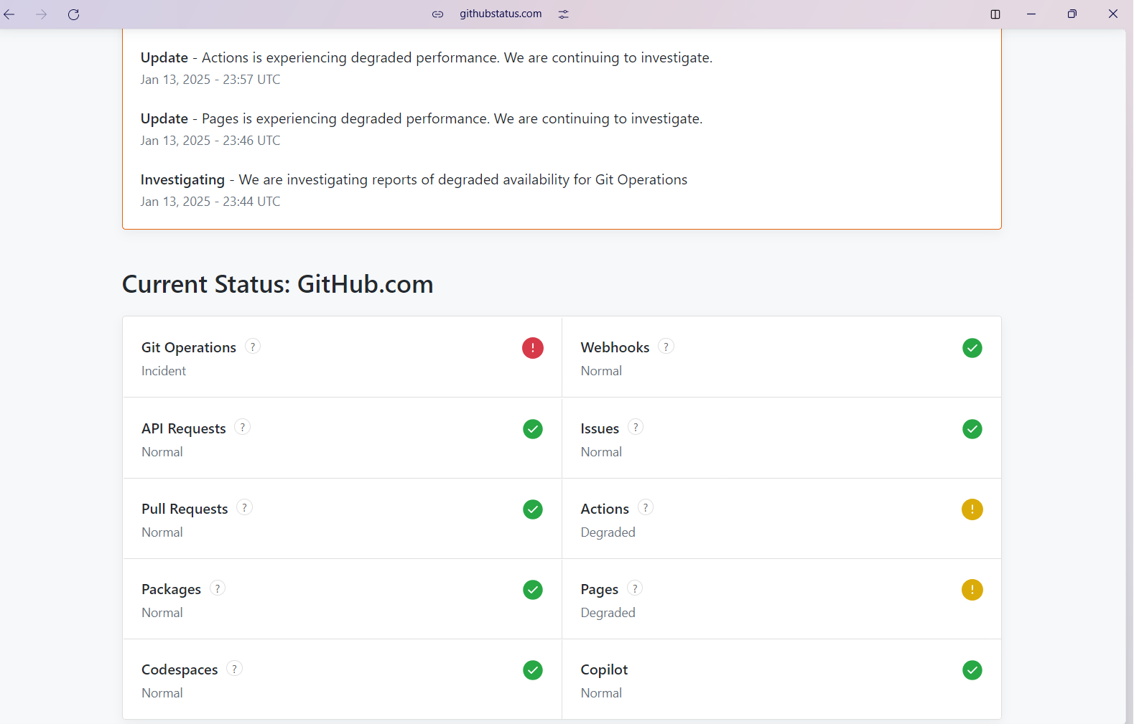Click the browser forward arrow

click(42, 14)
